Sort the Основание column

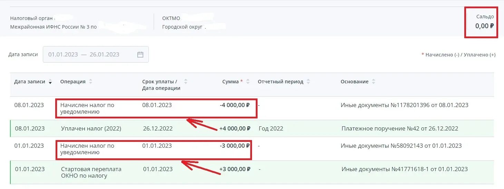pyautogui.click(x=374, y=82)
